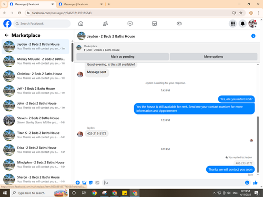Reload the page
The image size is (263, 197).
19,13
